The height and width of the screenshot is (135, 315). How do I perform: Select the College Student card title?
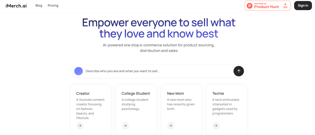(x=136, y=93)
